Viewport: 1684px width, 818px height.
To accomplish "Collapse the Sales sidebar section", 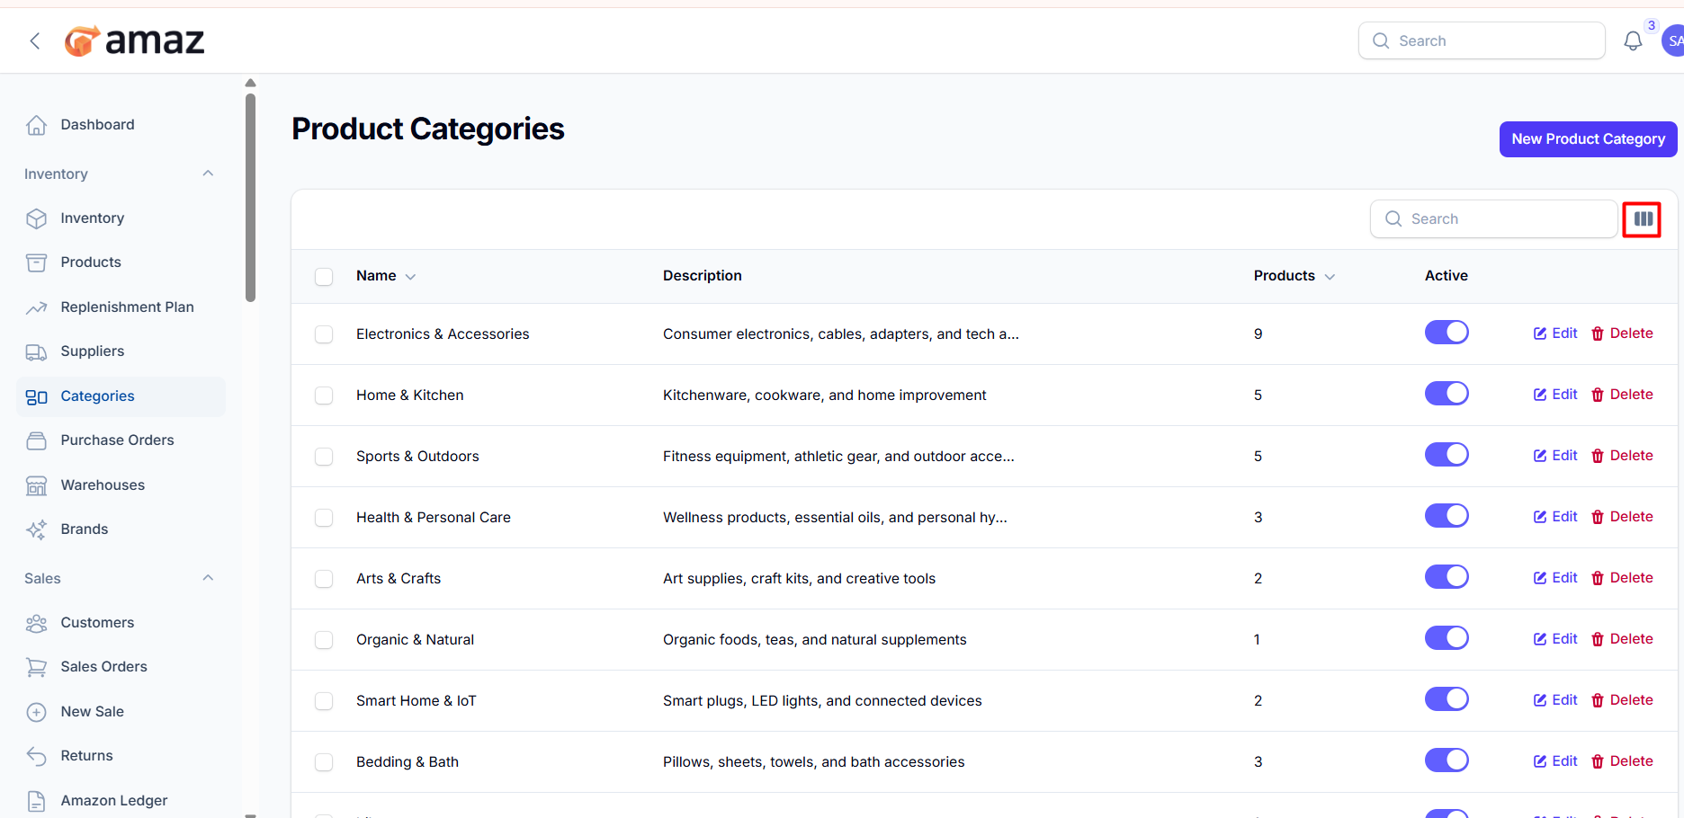I will click(208, 578).
